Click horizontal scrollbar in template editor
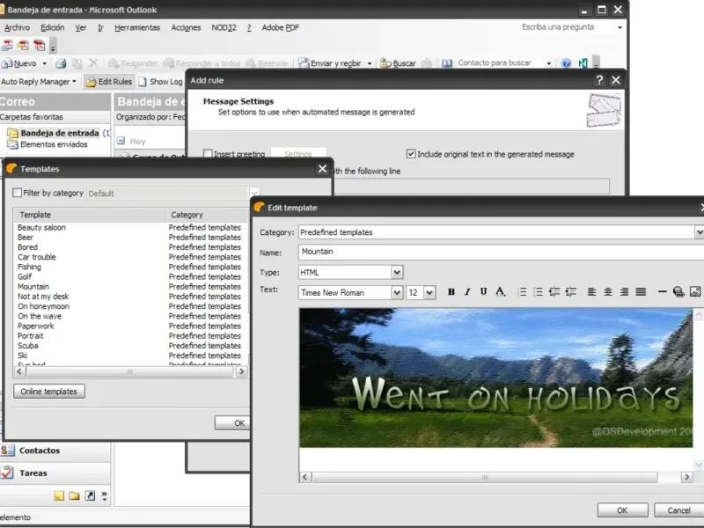This screenshot has height=528, width=704. [x=485, y=477]
